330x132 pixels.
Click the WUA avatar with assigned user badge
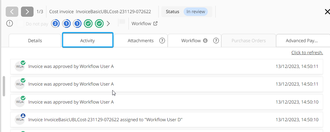(20, 120)
